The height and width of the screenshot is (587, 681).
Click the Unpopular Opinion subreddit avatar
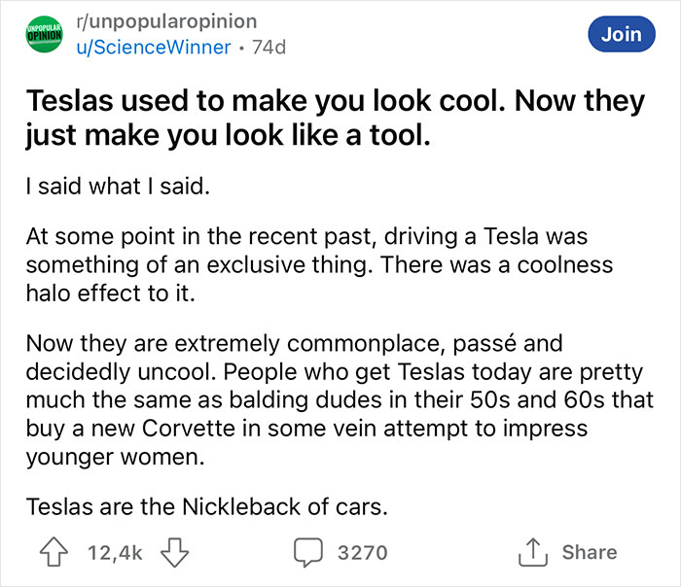point(41,33)
